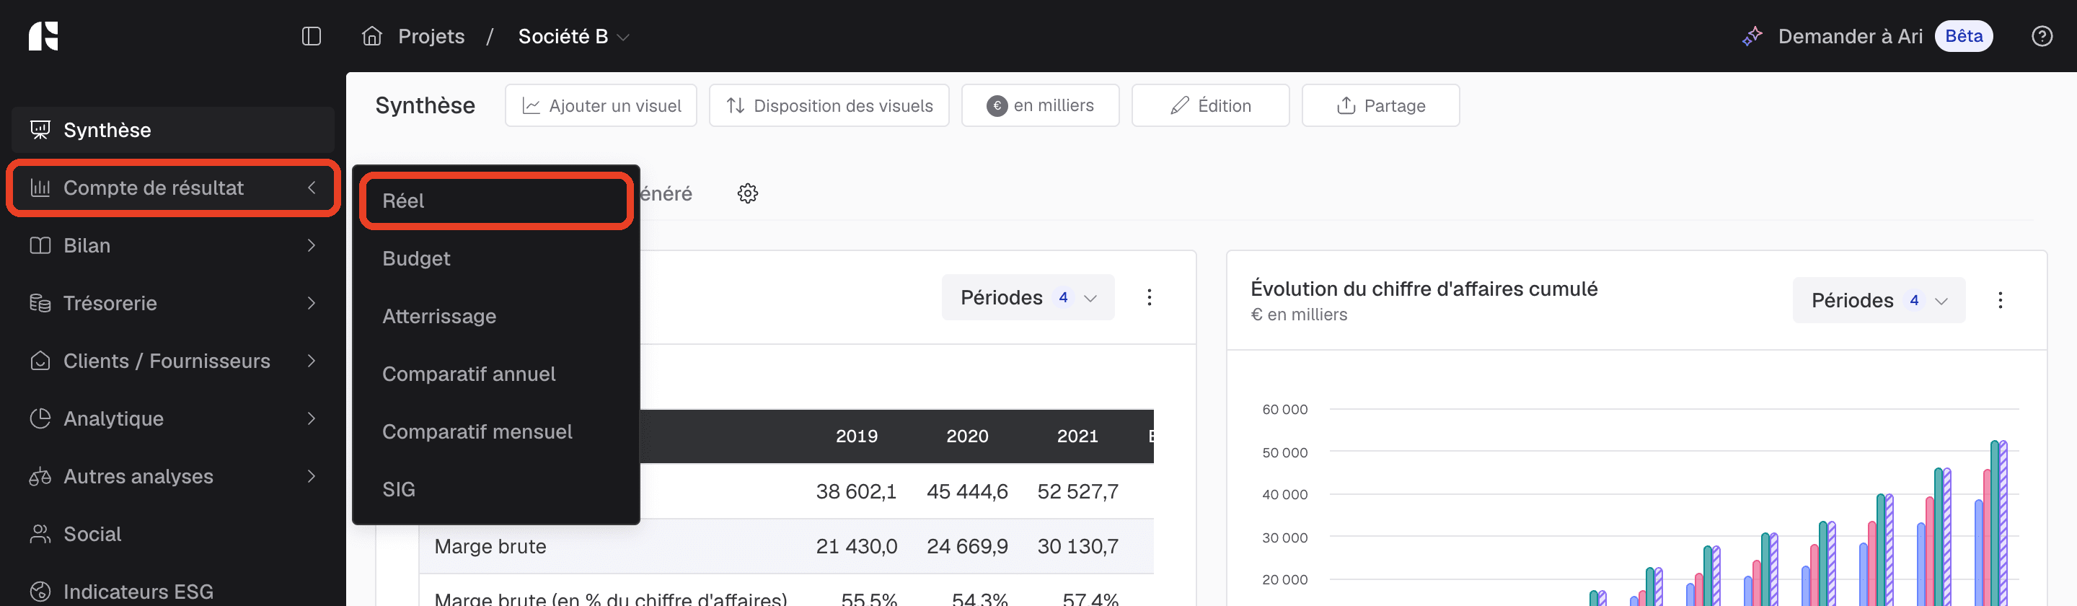2077x606 pixels.
Task: Click the chart's 60 000 axis label
Action: (x=1284, y=410)
